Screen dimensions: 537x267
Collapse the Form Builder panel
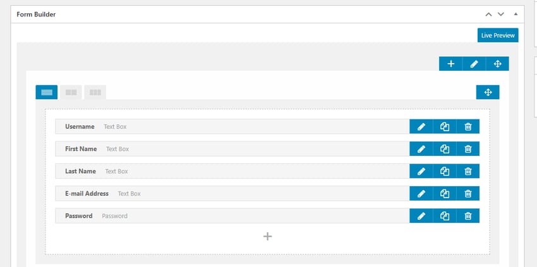pyautogui.click(x=516, y=14)
